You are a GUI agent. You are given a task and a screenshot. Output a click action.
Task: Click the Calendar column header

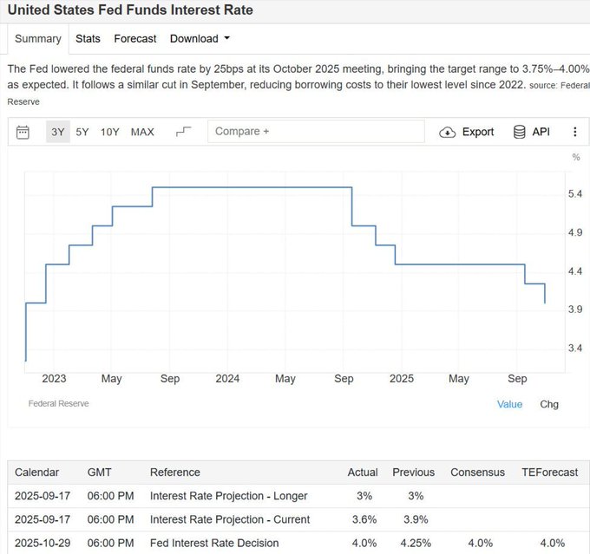pyautogui.click(x=37, y=473)
